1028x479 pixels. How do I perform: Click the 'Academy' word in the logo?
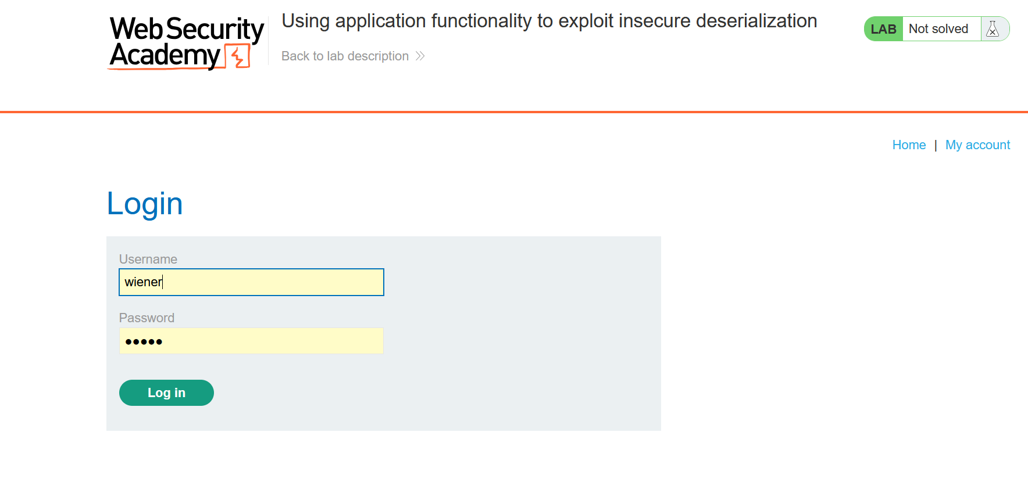pyautogui.click(x=165, y=56)
